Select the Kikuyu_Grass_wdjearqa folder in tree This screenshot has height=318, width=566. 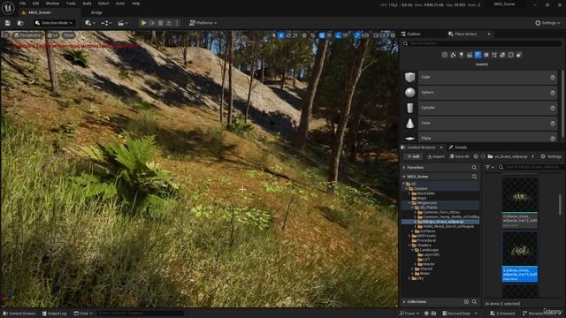coord(440,222)
